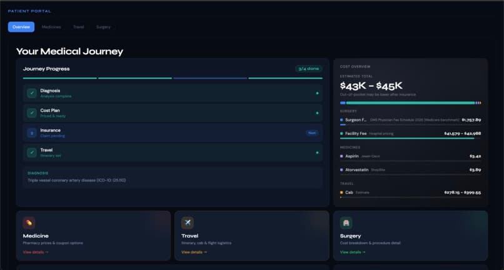Viewport: 504px width, 270px height.
Task: Click the Cab orange color marker
Action: coord(341,192)
